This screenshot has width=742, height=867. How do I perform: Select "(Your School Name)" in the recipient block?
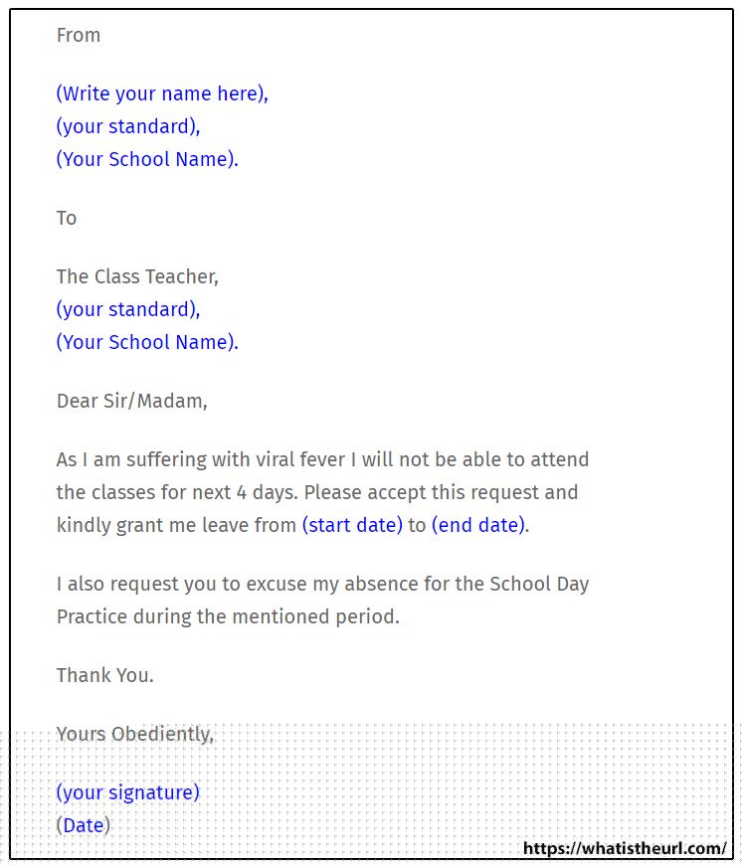tap(147, 343)
